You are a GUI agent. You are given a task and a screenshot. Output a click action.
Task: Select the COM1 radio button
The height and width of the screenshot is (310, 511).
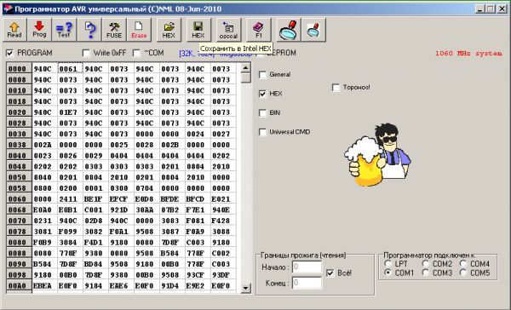click(x=388, y=273)
